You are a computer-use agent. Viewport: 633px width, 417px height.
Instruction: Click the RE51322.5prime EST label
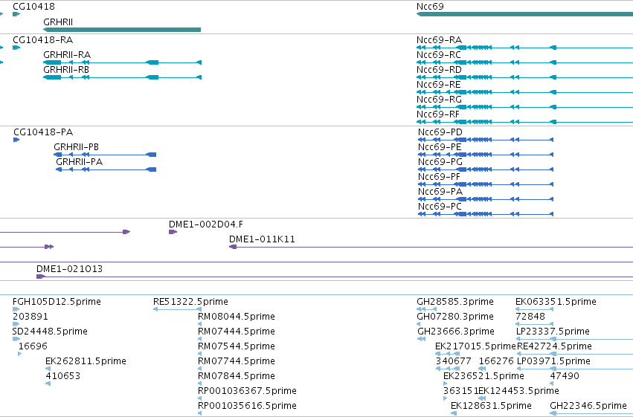click(x=190, y=302)
